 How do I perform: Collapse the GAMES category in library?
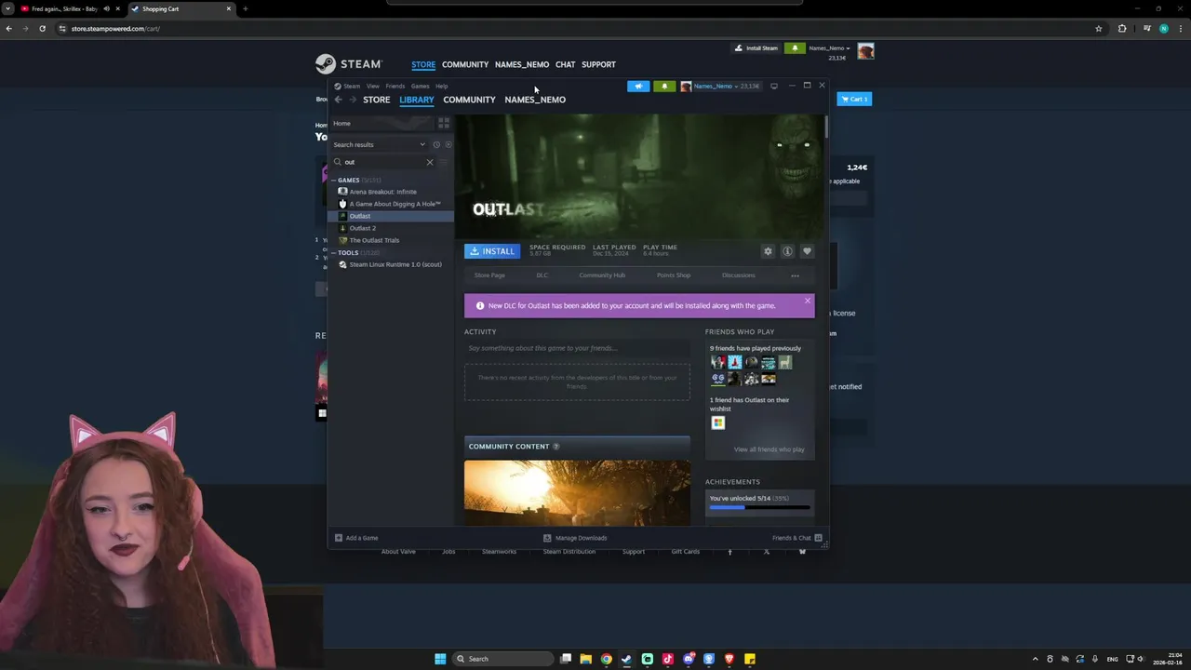click(334, 180)
